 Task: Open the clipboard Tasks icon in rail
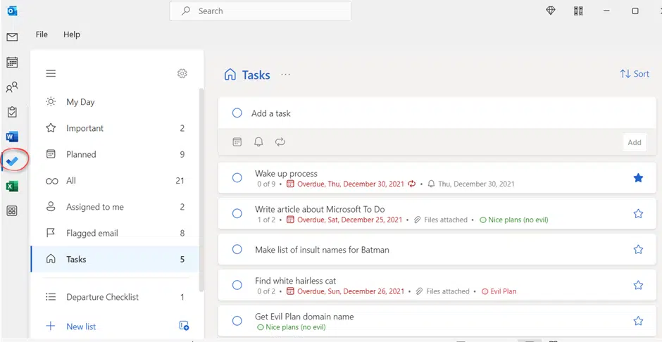click(x=12, y=112)
